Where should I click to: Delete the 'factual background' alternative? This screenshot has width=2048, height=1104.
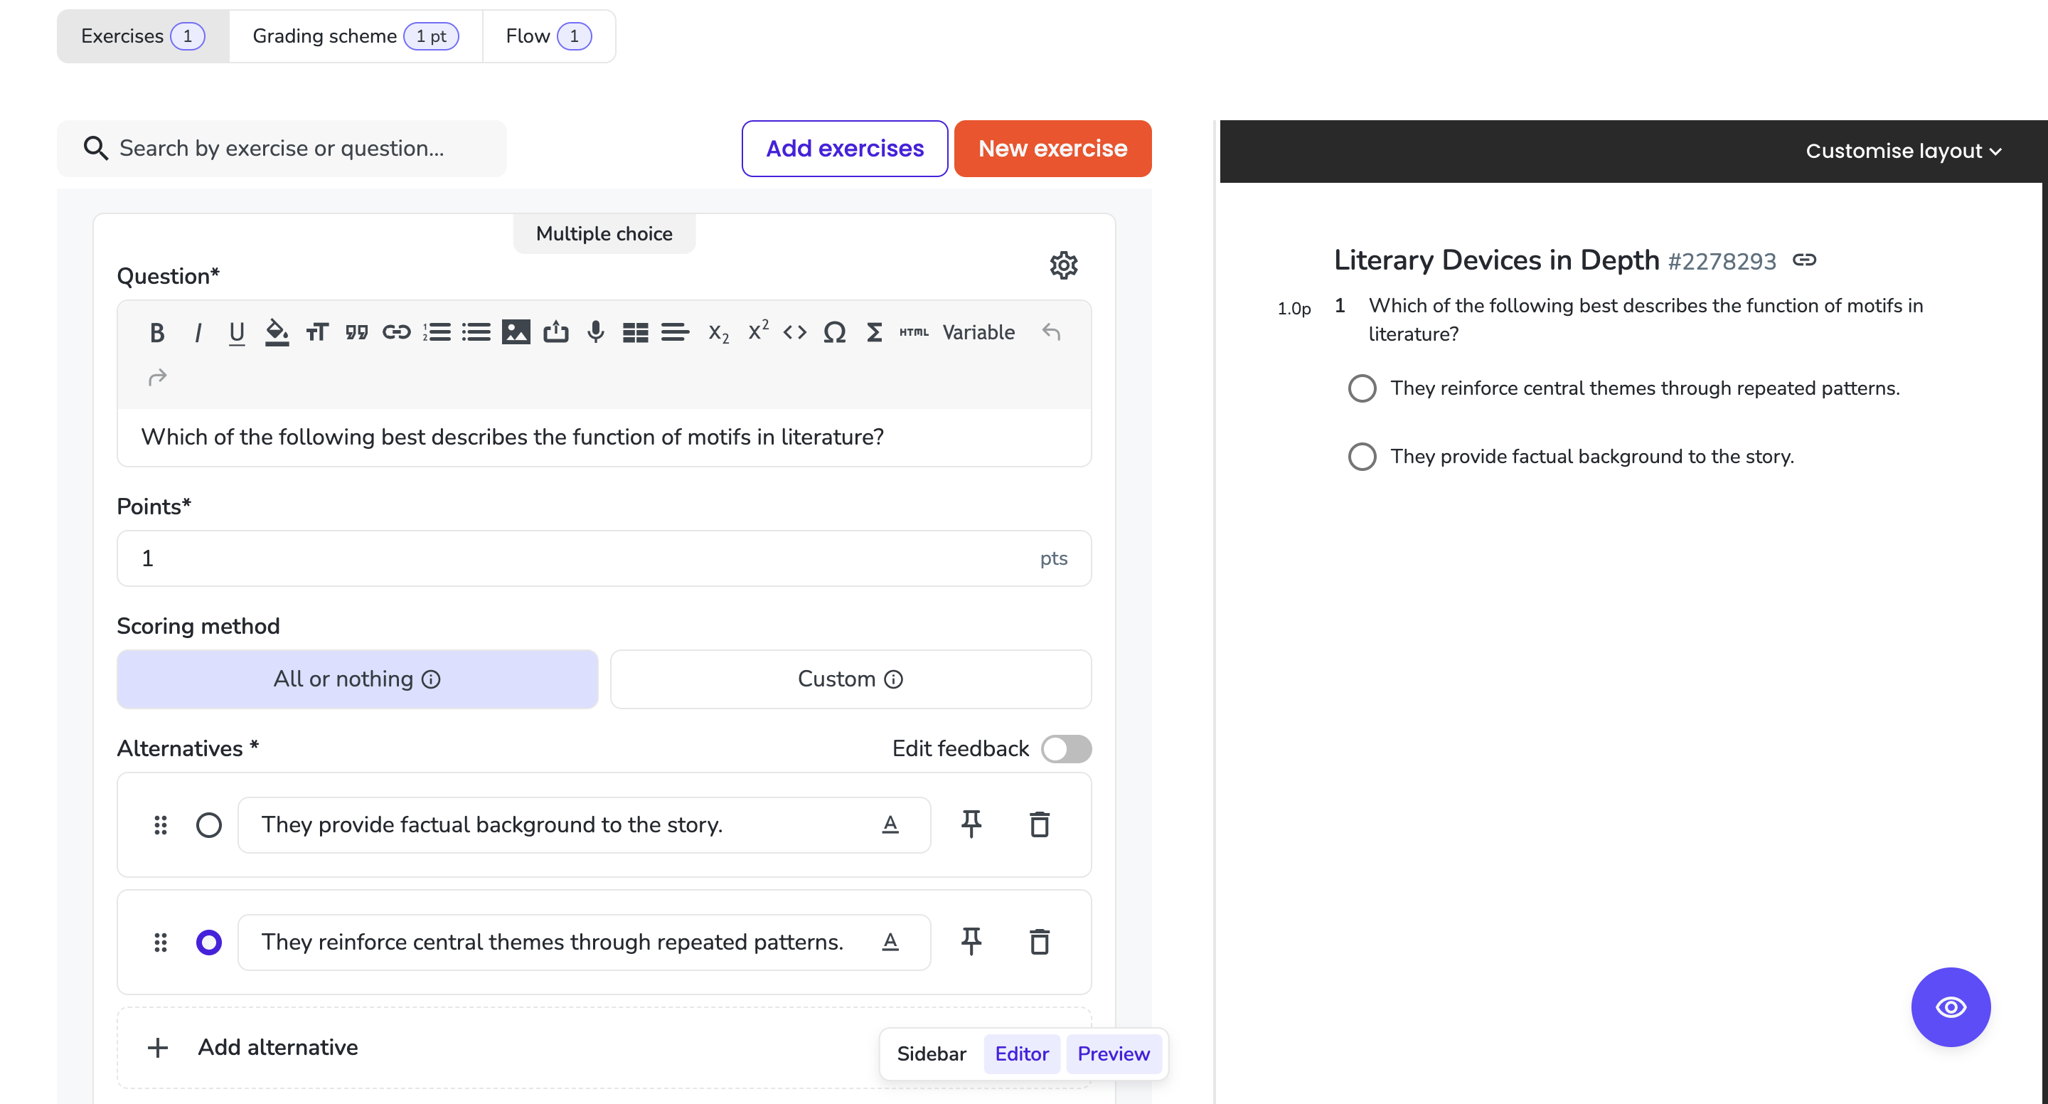coord(1039,824)
